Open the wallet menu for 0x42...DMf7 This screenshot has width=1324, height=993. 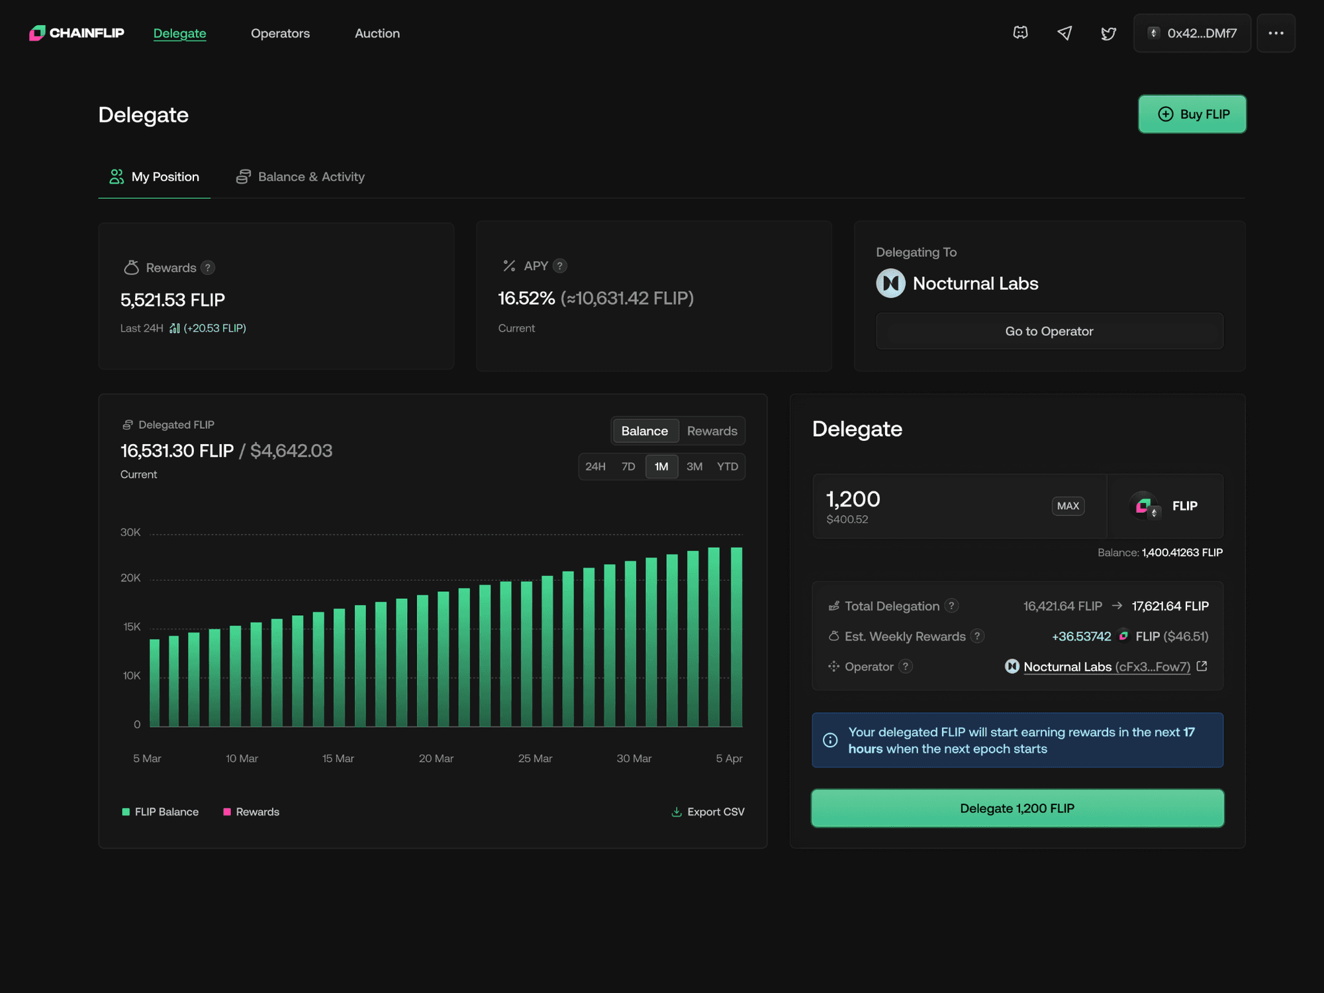click(1191, 32)
